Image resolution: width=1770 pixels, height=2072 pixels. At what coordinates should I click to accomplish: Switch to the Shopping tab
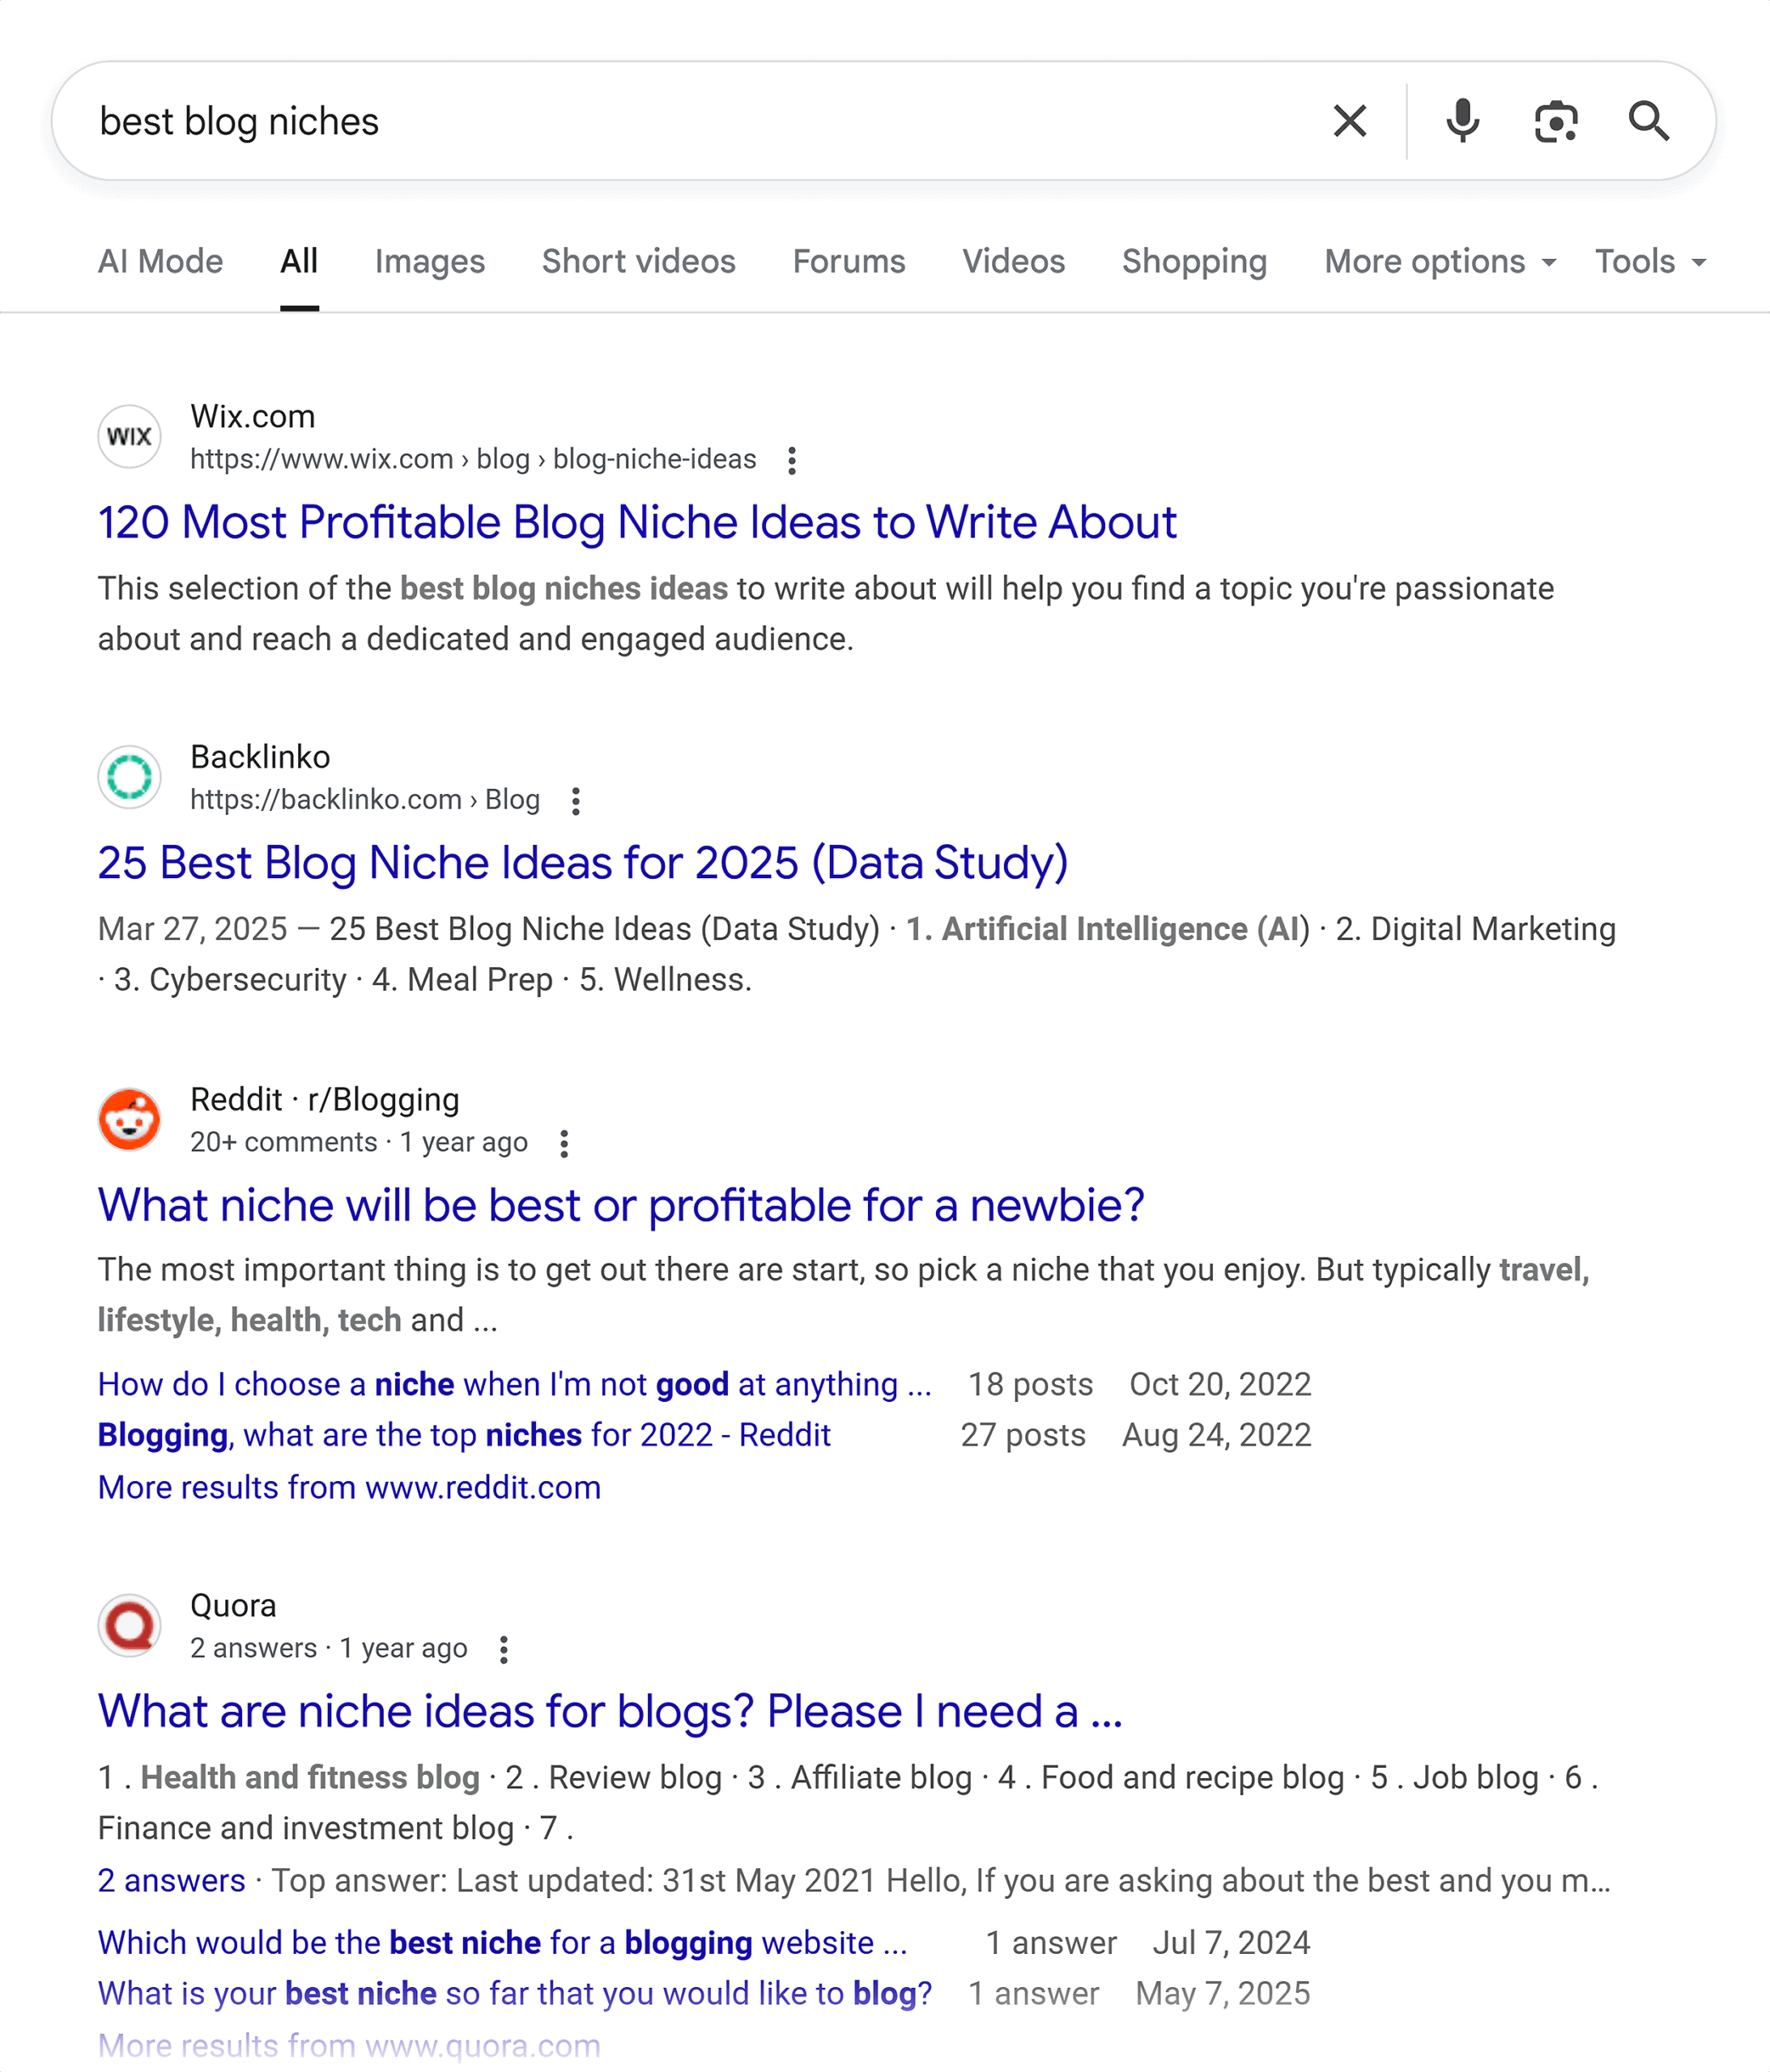[x=1193, y=261]
